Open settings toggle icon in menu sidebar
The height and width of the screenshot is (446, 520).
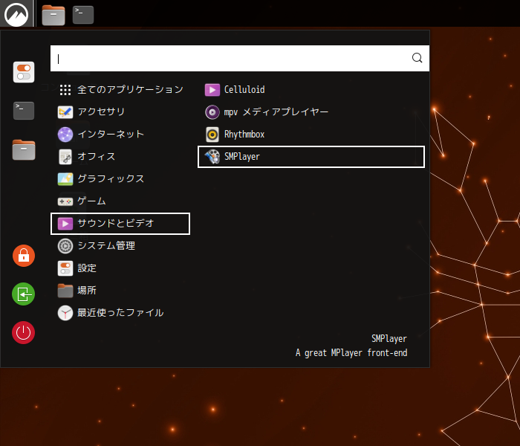click(24, 72)
